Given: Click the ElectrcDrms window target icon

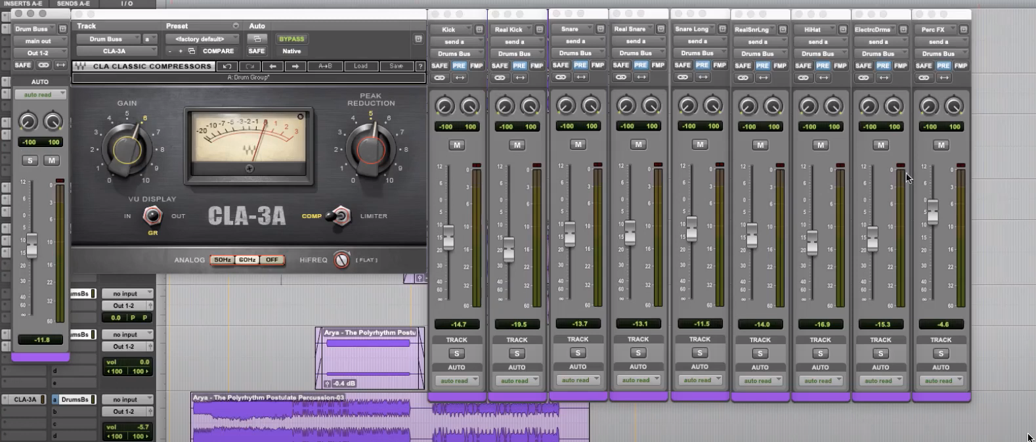Looking at the screenshot, I should pos(903,30).
